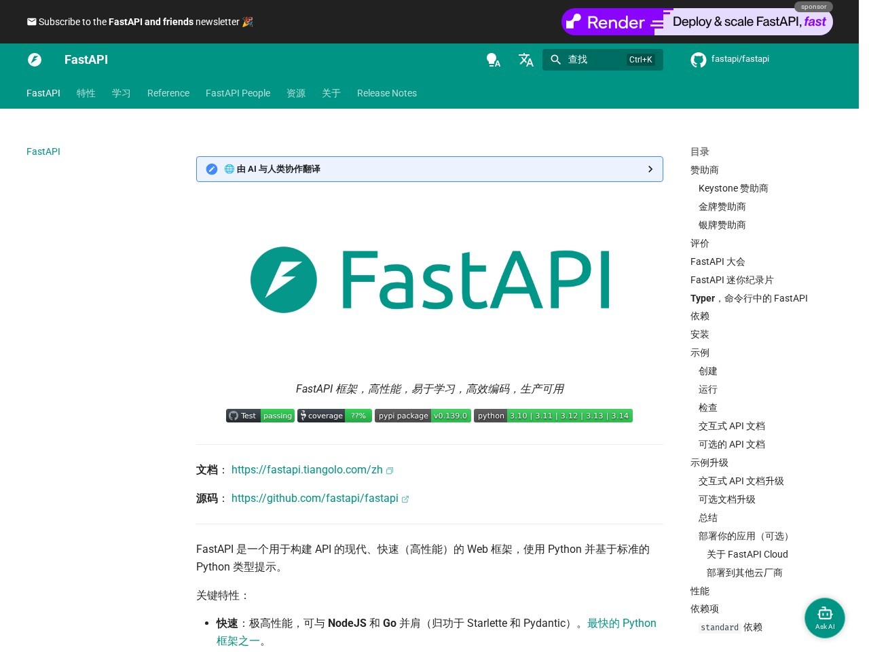Jump to 安装 section
The image size is (869, 652).
tap(700, 334)
